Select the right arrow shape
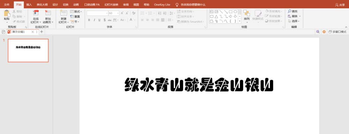Image resolution: width=349 pixels, height=134 pixels. (x=231, y=17)
